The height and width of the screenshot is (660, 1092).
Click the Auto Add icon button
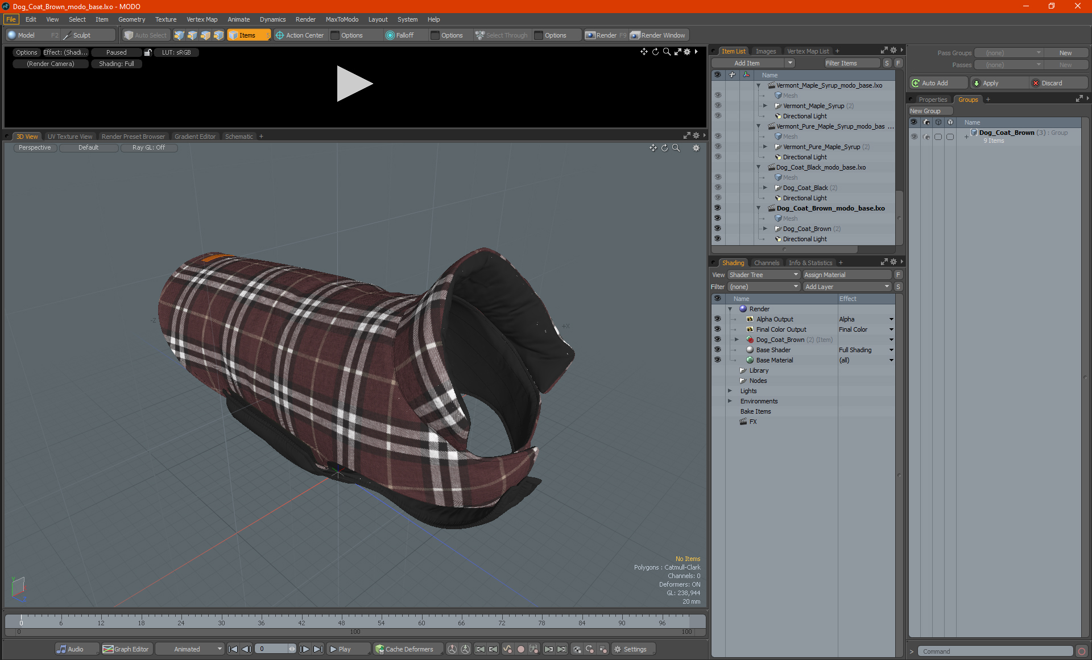pyautogui.click(x=916, y=83)
